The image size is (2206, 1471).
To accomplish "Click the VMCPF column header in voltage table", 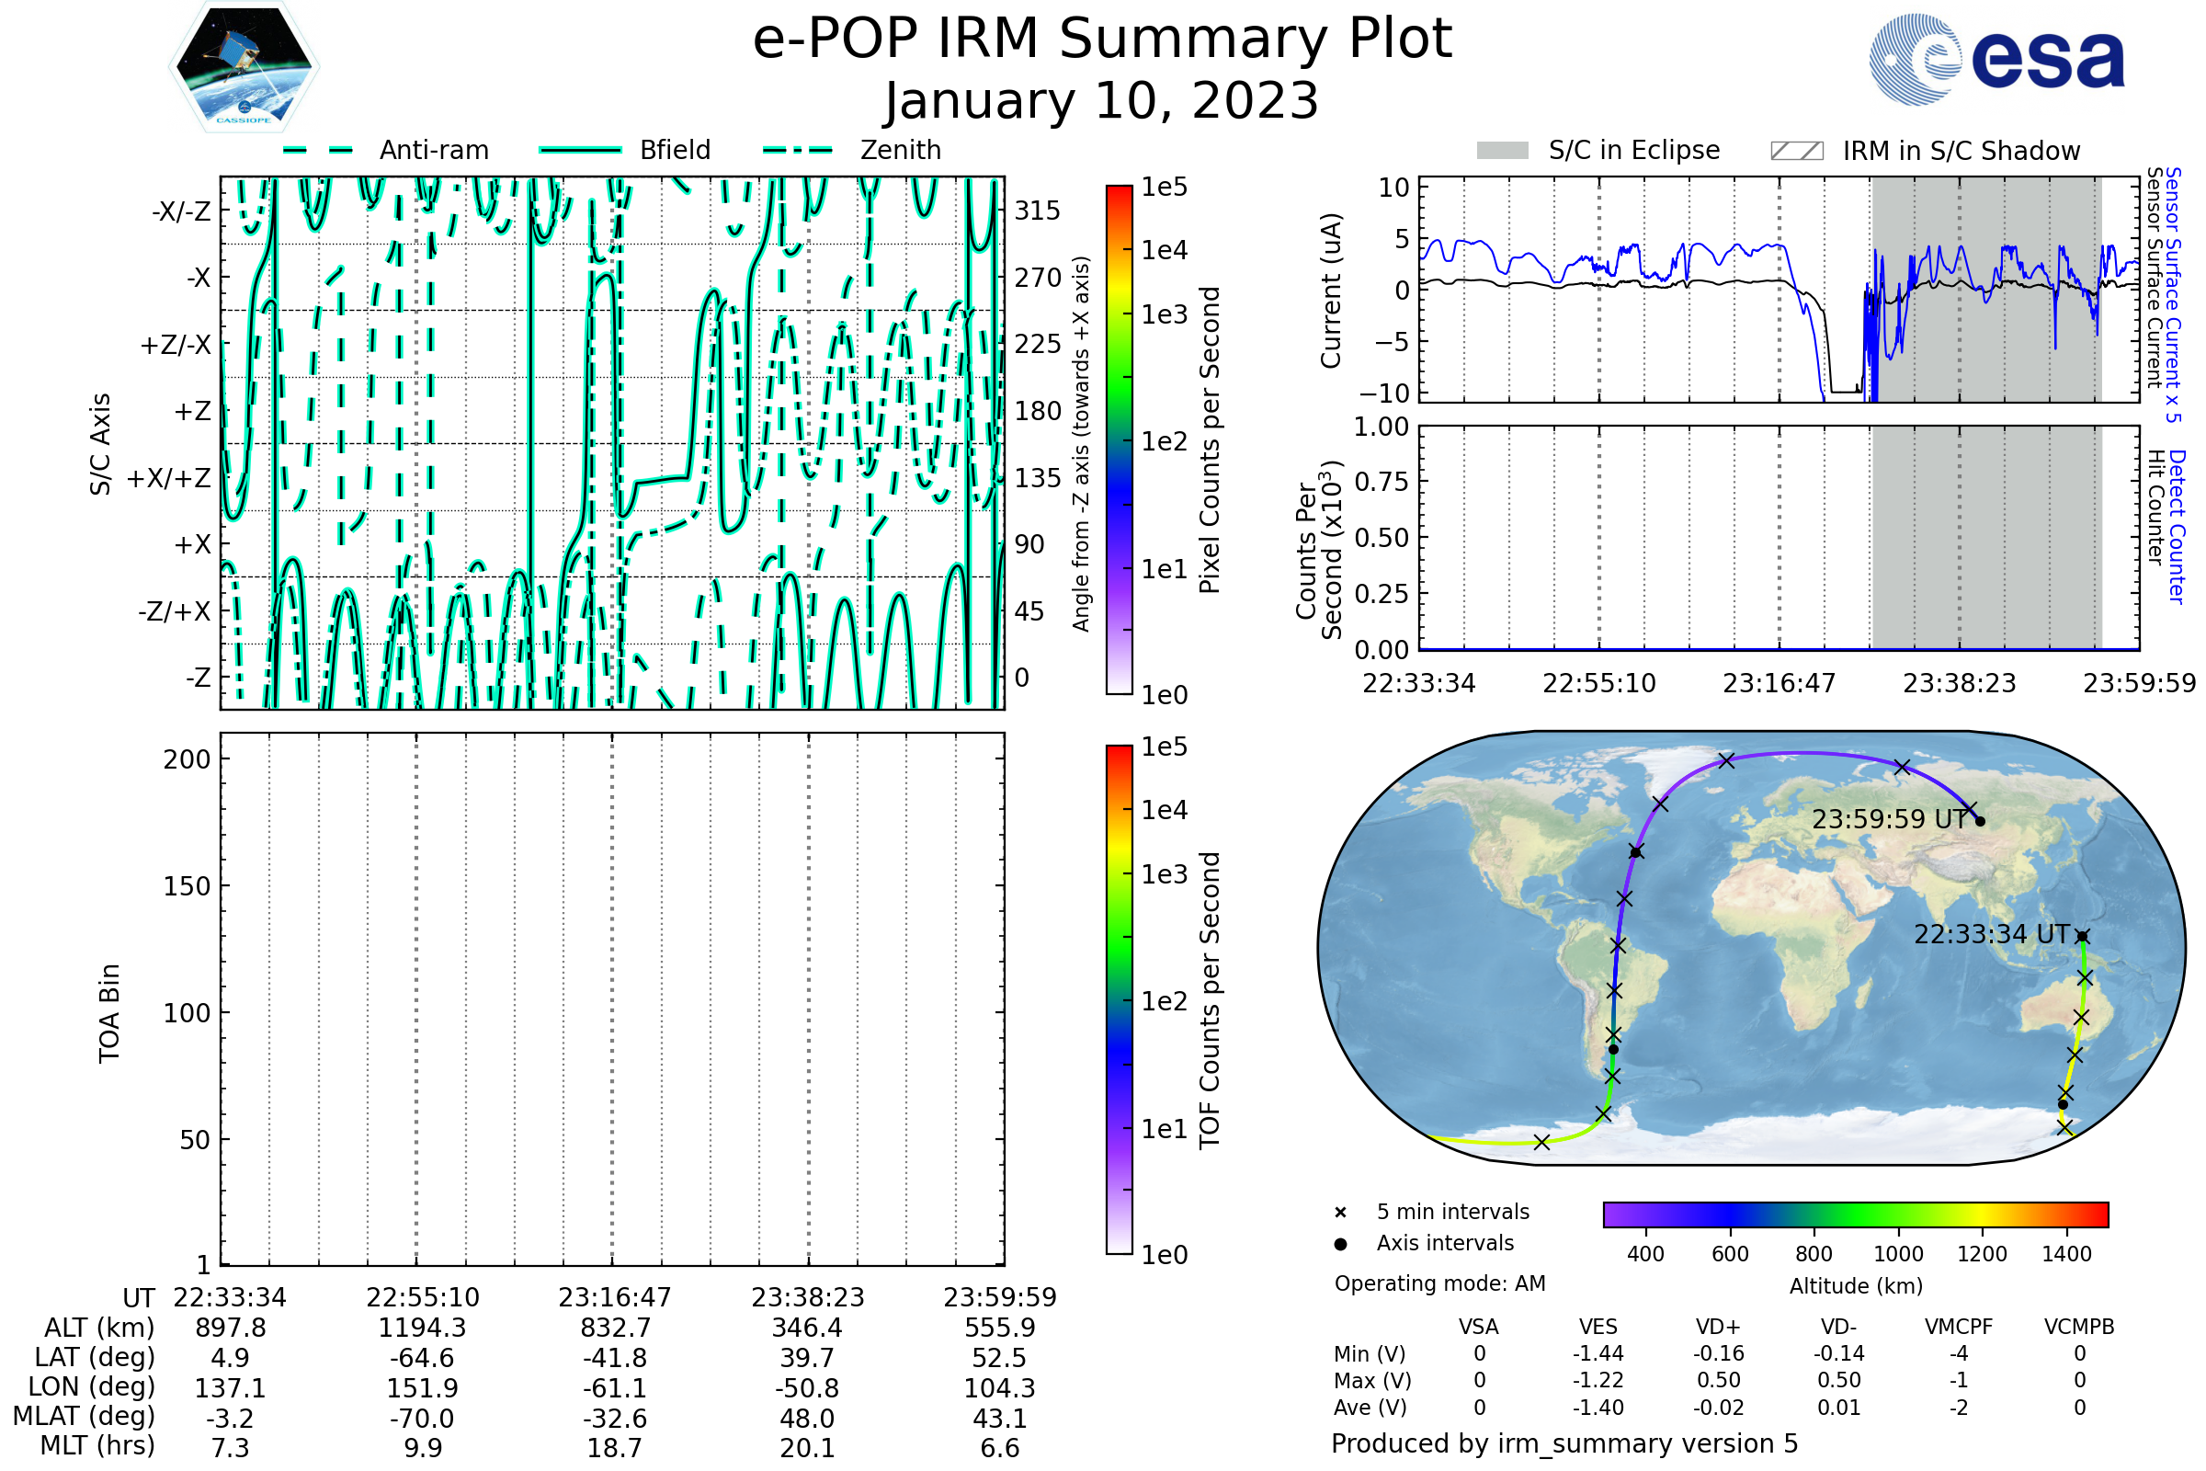I will (x=1959, y=1328).
